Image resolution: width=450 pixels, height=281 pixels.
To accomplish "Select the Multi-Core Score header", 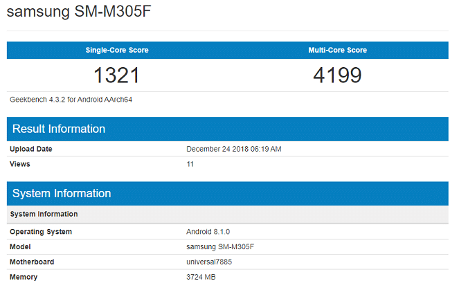I will pos(338,50).
